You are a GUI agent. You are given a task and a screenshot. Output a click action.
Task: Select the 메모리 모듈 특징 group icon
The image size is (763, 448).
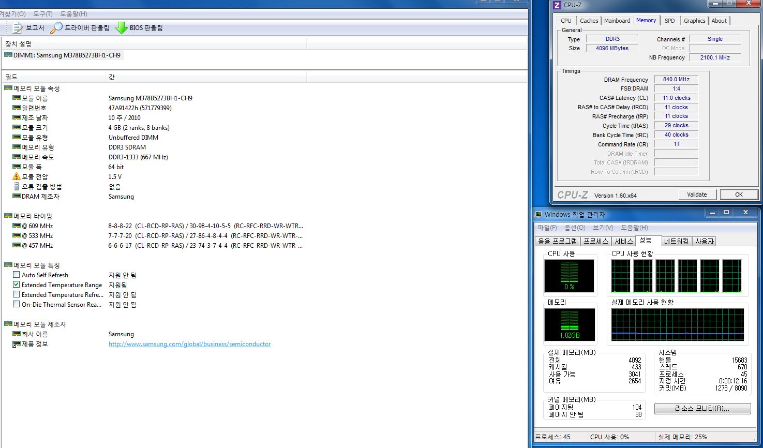[8, 265]
